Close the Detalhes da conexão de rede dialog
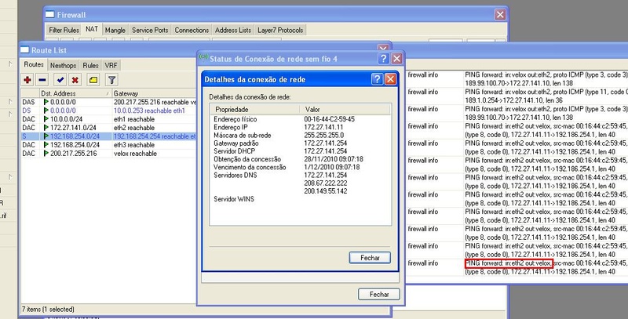 tap(390, 79)
